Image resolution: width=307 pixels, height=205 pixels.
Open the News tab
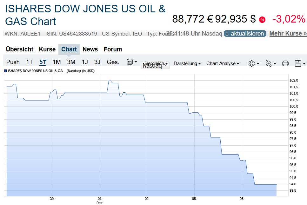tap(90, 49)
